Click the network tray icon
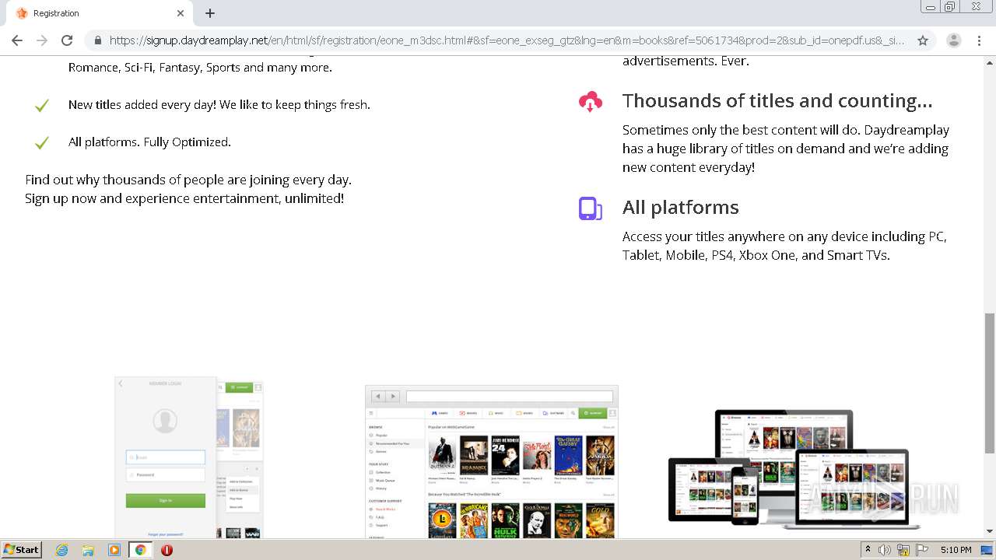The image size is (996, 560). tap(903, 550)
